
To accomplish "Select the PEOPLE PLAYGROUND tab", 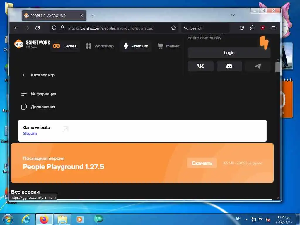I will point(54,16).
